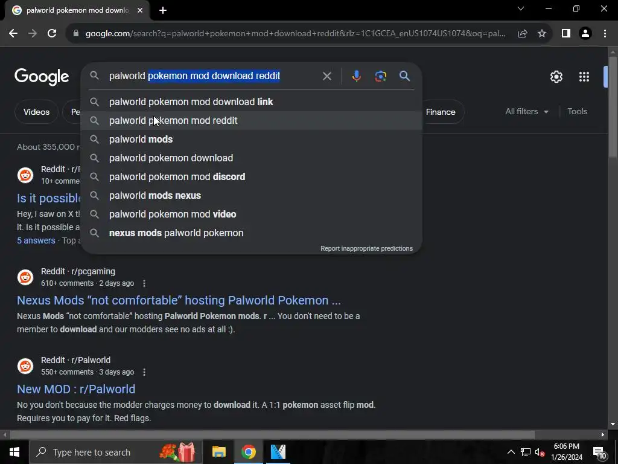
Task: Click the taskbar clock showing 6:06 PM
Action: pyautogui.click(x=566, y=452)
